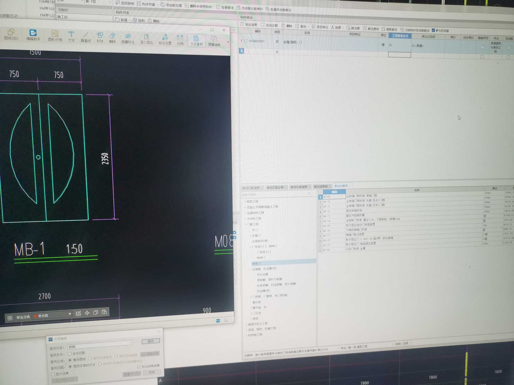514x385 pixels.
Task: Click the 添加清单 button
Action: [249, 25]
